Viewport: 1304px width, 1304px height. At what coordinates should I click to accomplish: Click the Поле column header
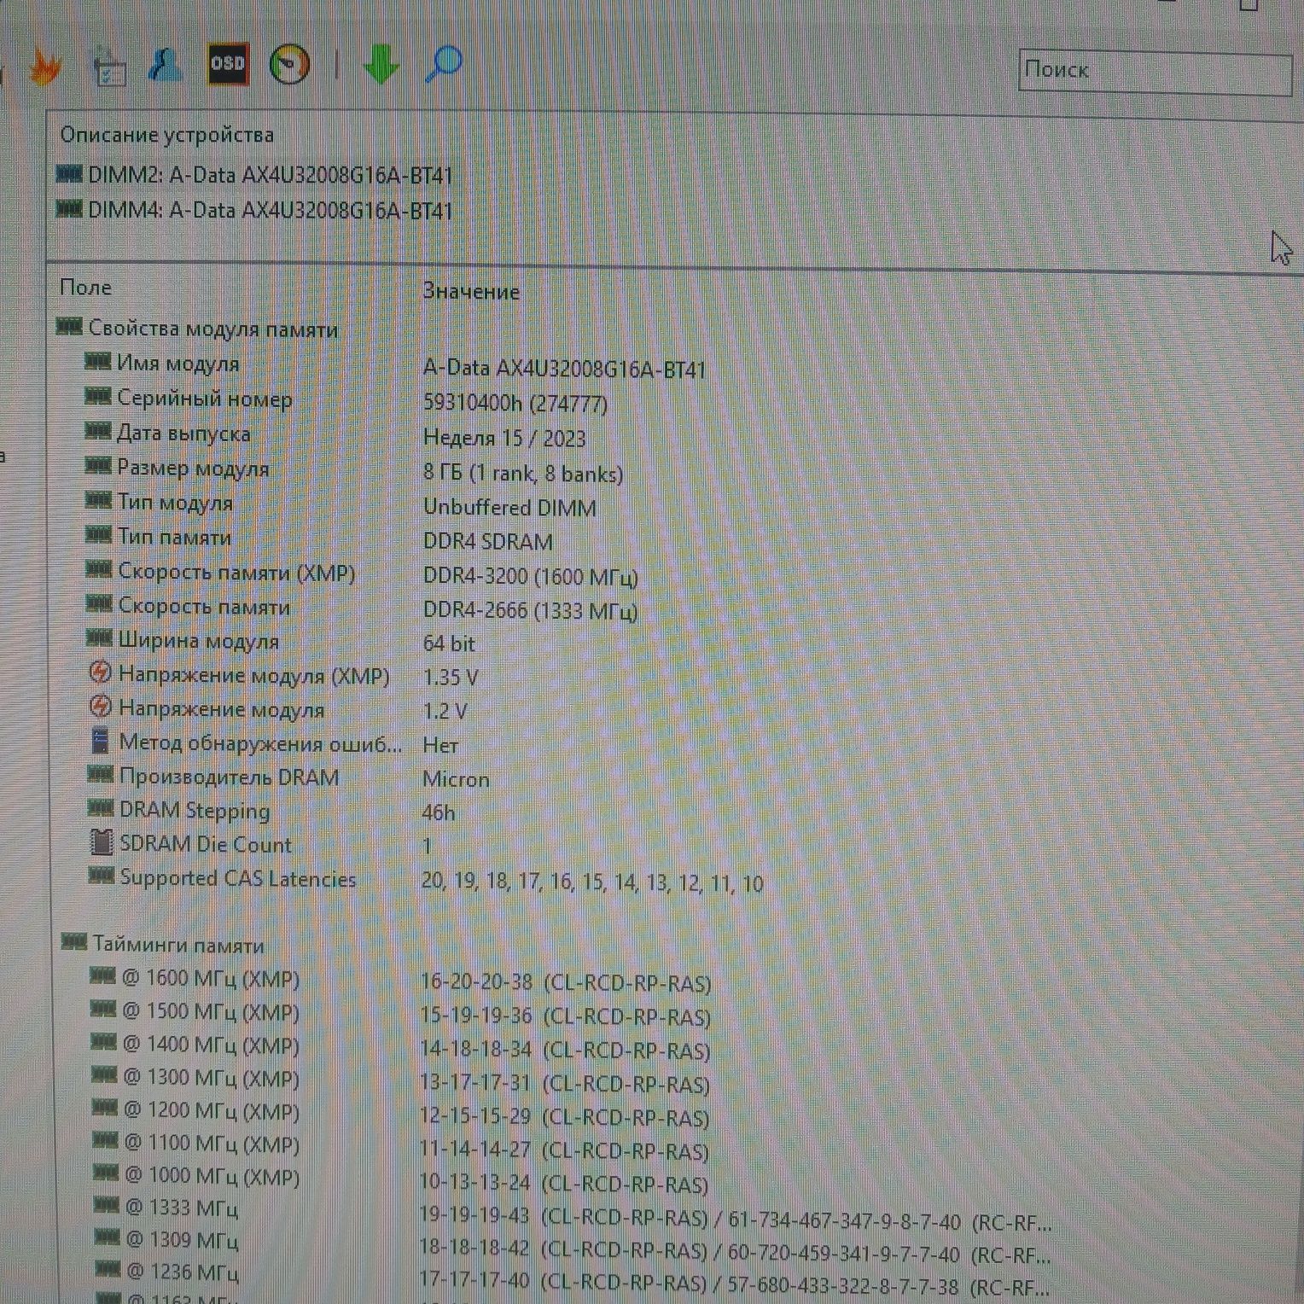click(x=85, y=288)
